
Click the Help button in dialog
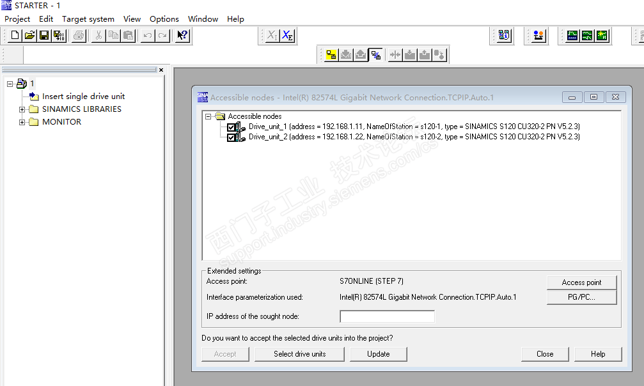598,354
